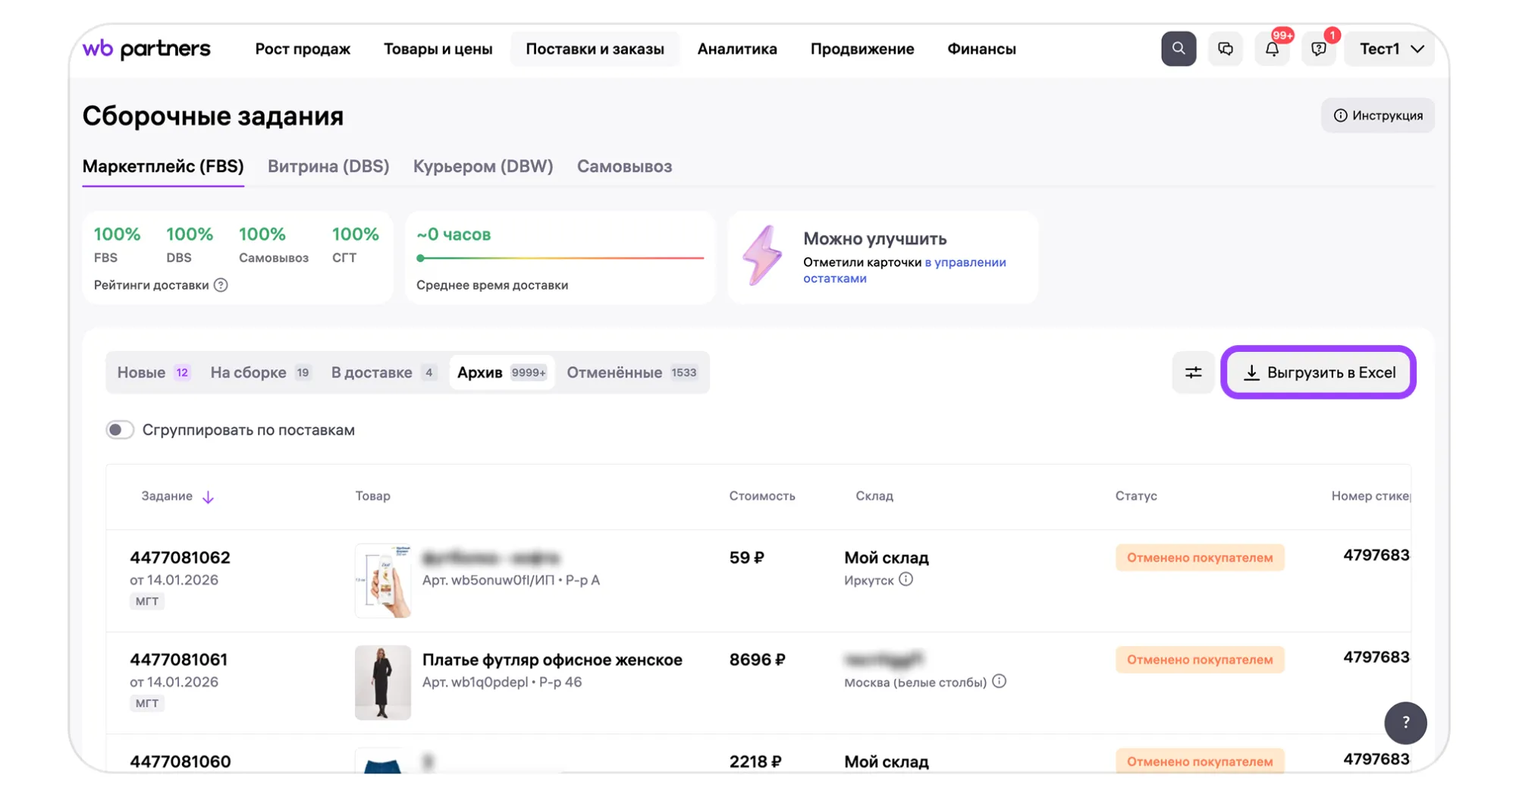Click info icon beside Иркутск warehouse
Image resolution: width=1516 pixels, height=797 pixels.
tap(906, 579)
